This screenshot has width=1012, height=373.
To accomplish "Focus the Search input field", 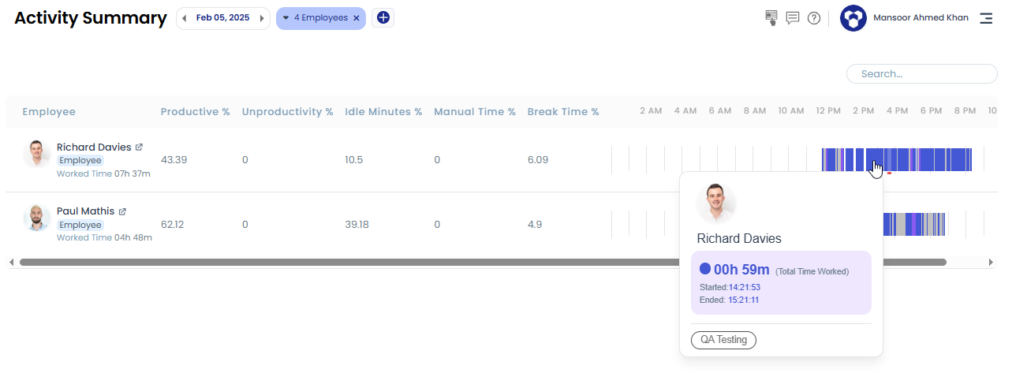I will (x=922, y=74).
